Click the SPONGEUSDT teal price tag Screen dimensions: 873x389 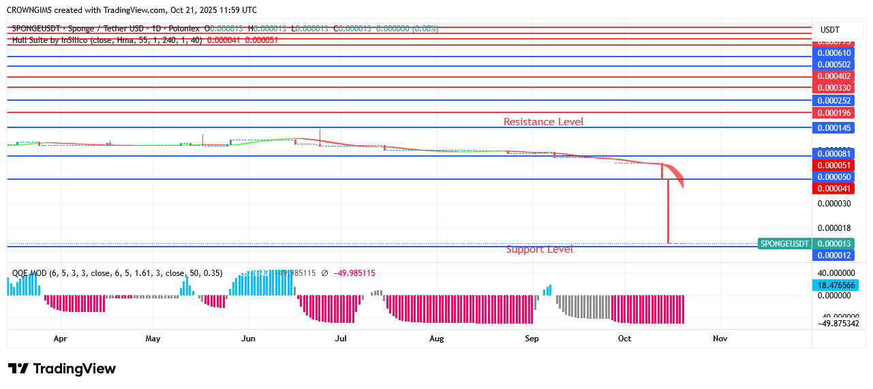[784, 244]
